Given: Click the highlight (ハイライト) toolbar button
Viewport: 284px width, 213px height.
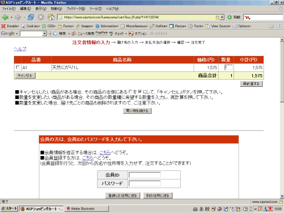Looking at the screenshot, I should (x=159, y=33).
